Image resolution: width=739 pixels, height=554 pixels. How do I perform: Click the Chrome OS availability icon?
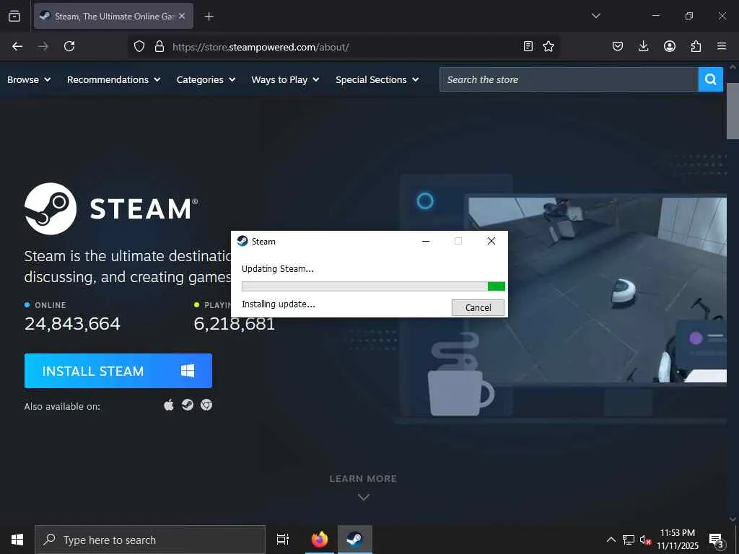pyautogui.click(x=206, y=405)
